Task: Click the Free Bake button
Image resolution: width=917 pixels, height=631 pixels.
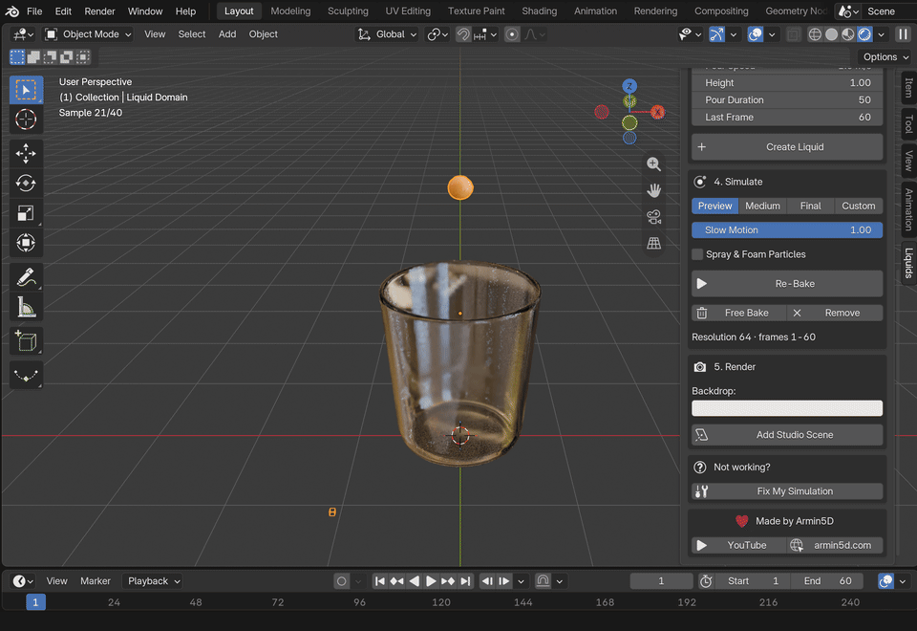Action: [x=739, y=314]
